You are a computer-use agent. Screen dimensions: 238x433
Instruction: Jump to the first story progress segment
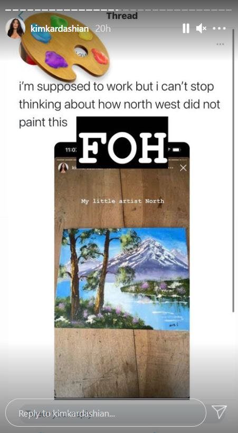(7, 10)
